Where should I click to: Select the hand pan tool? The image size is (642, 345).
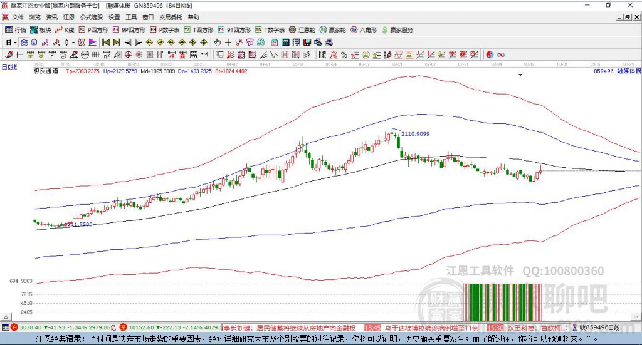coord(218,42)
